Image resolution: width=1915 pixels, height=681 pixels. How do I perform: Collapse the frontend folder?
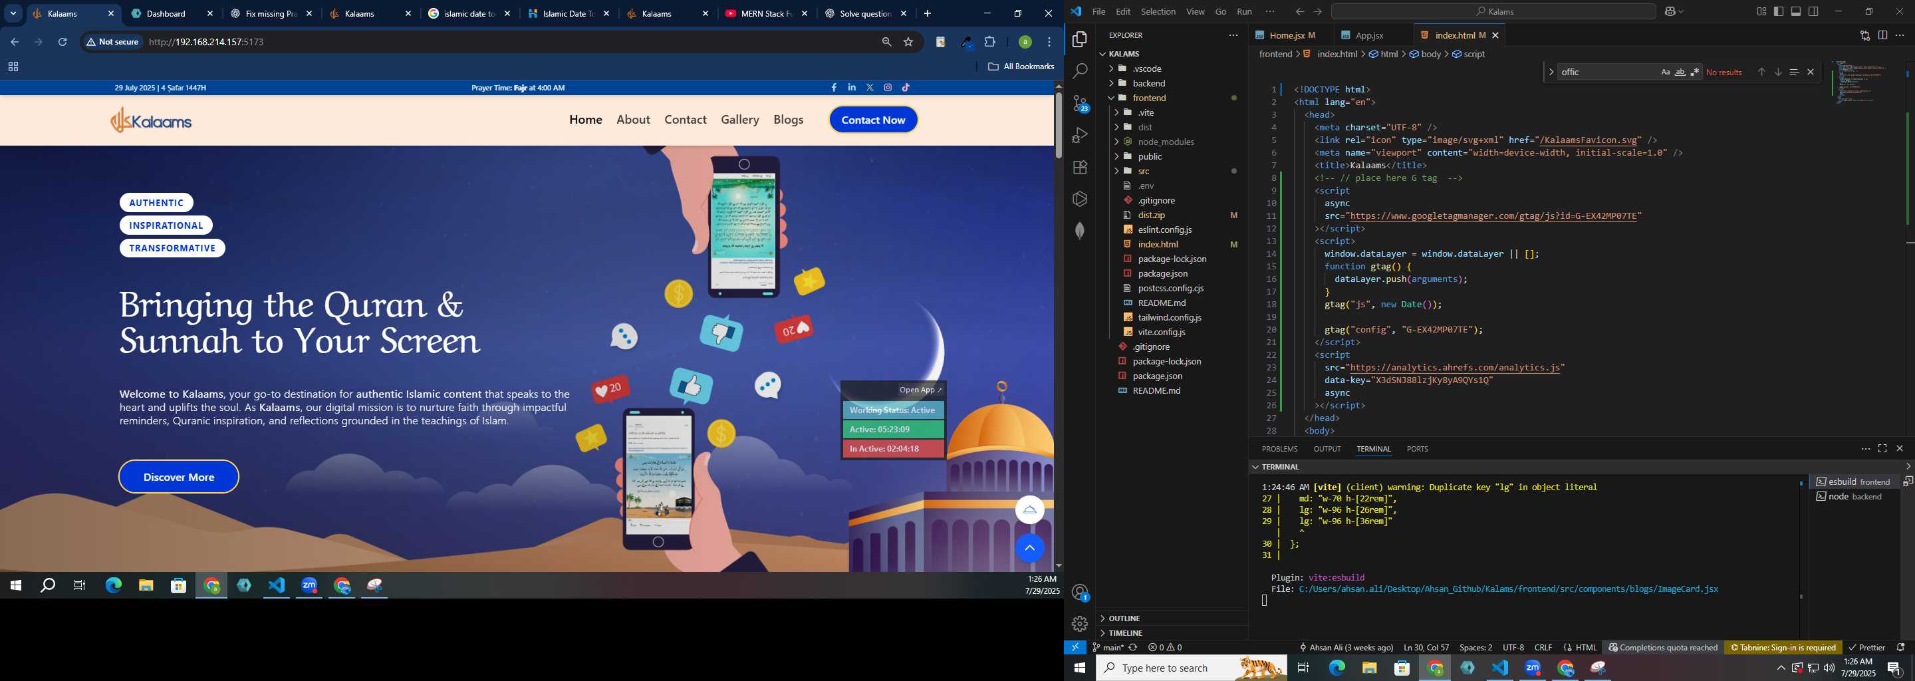click(x=1172, y=98)
